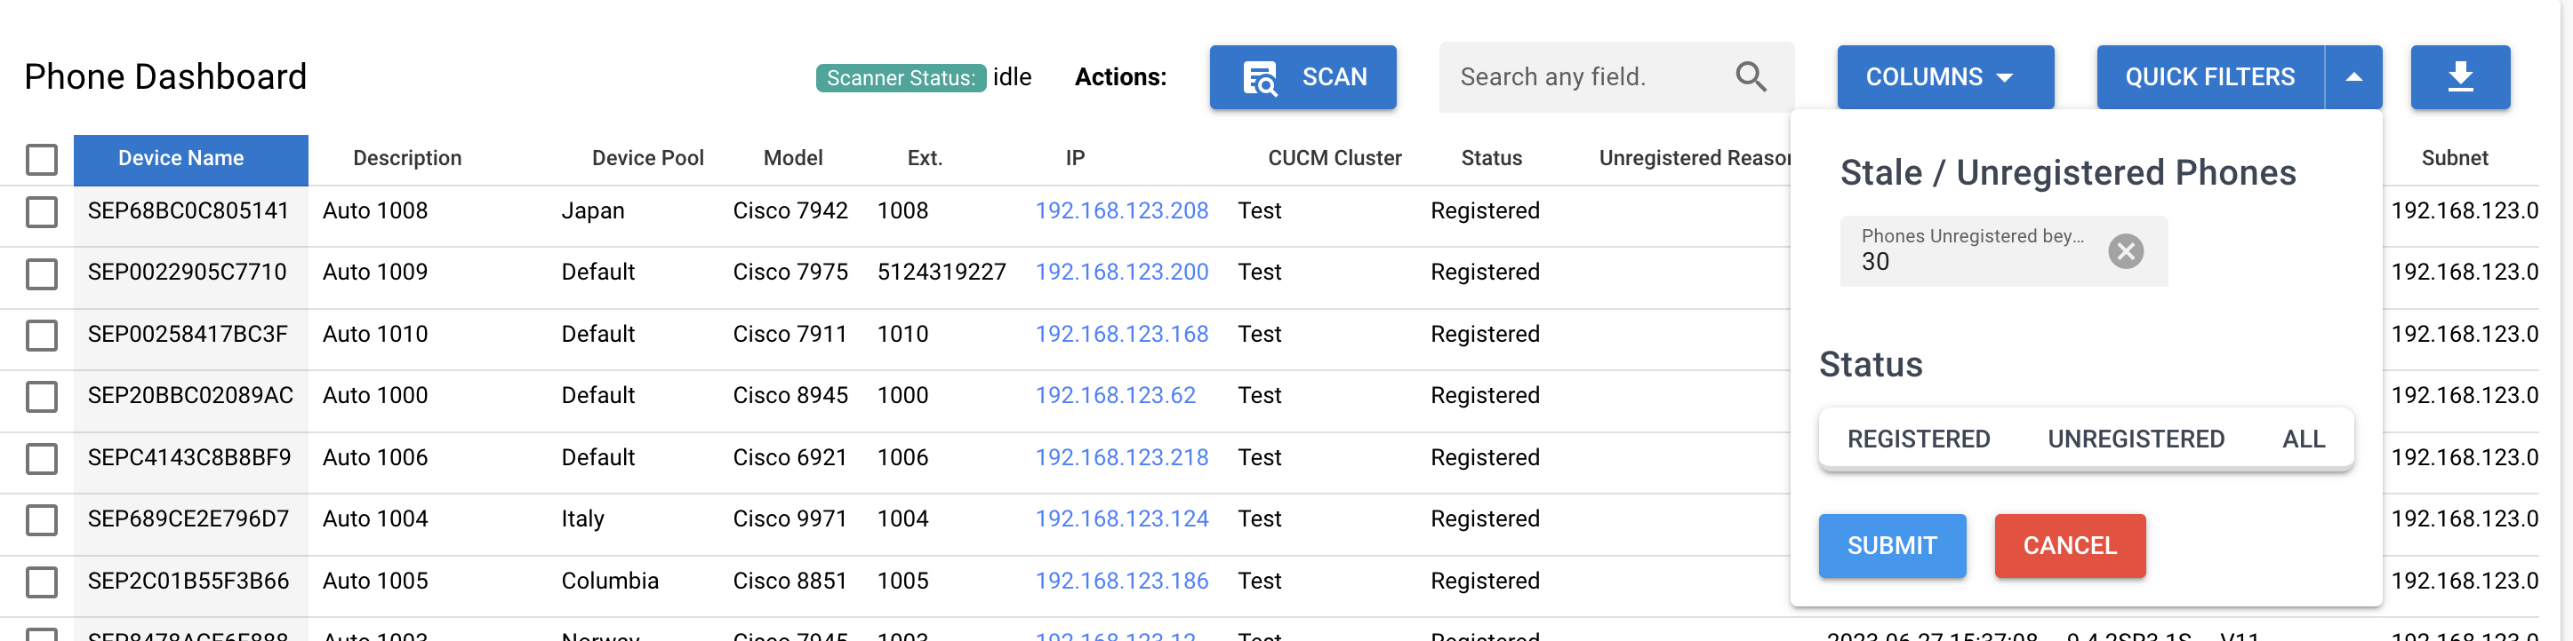Viewport: 2573px width, 641px height.
Task: Click the search magnifier icon
Action: (x=1750, y=76)
